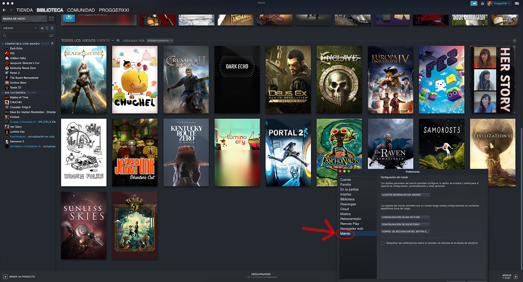Click the CHUCHEL sidebar icon
This screenshot has width=523, height=282.
pyautogui.click(x=7, y=102)
